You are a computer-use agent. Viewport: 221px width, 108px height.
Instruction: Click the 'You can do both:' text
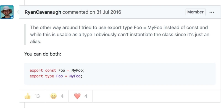pos(43,54)
